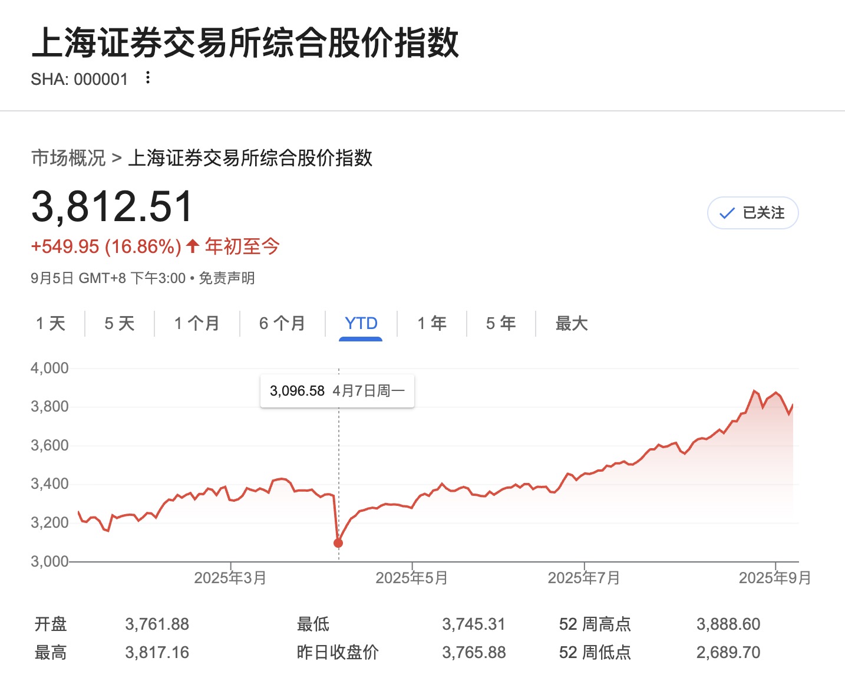
Task: Select the 5 天 time range tab
Action: click(120, 323)
